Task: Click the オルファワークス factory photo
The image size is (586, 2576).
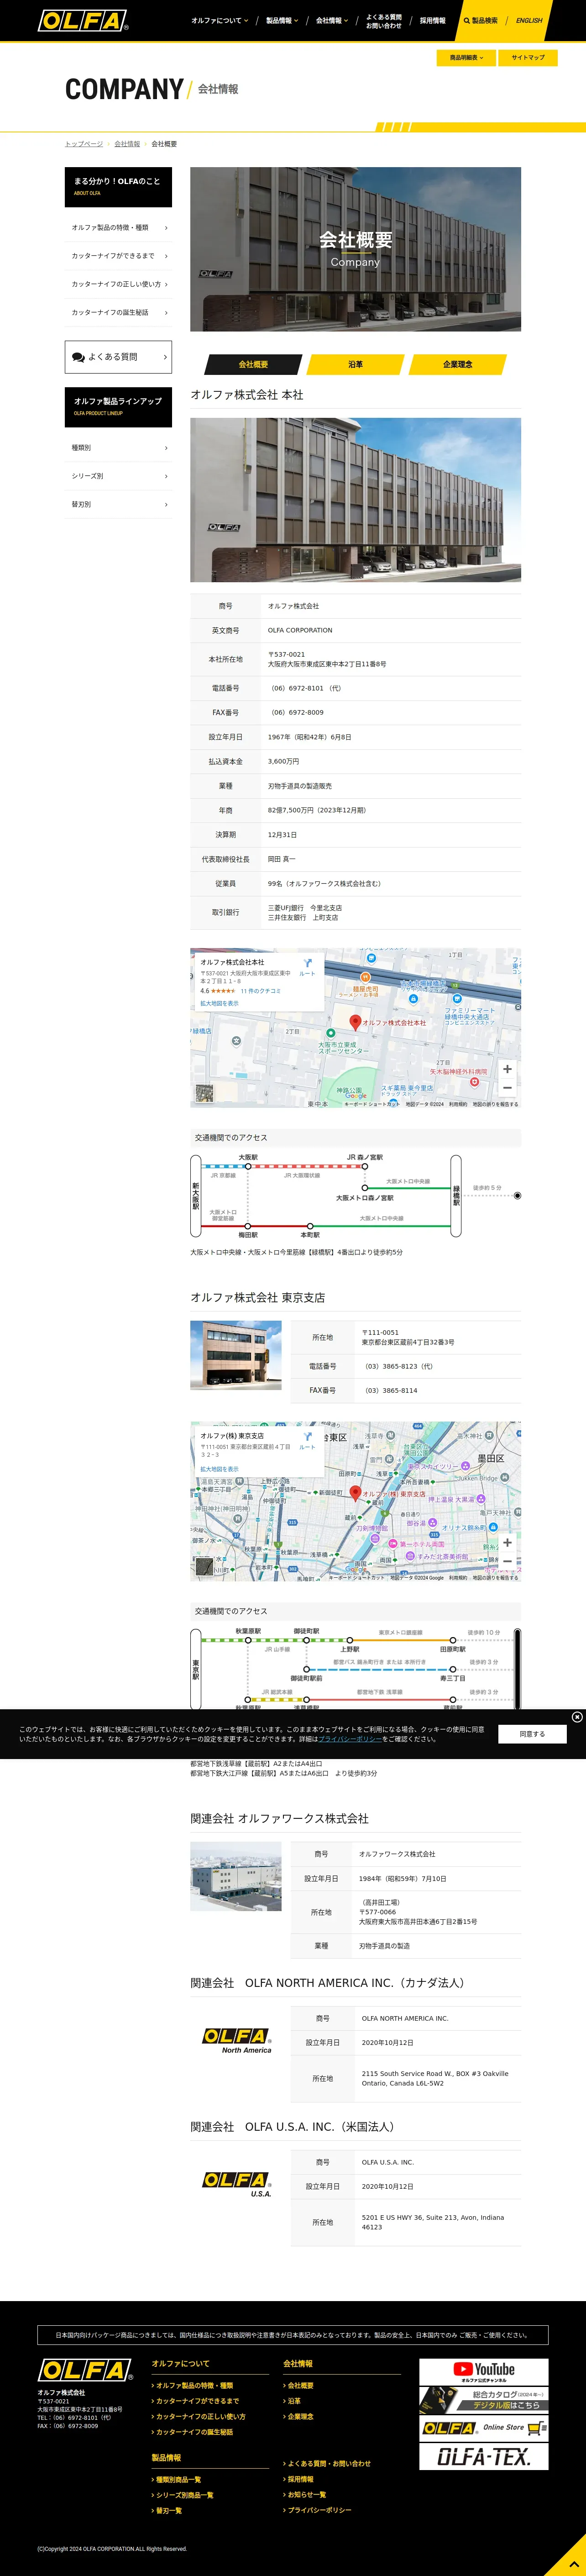Action: tap(236, 1876)
